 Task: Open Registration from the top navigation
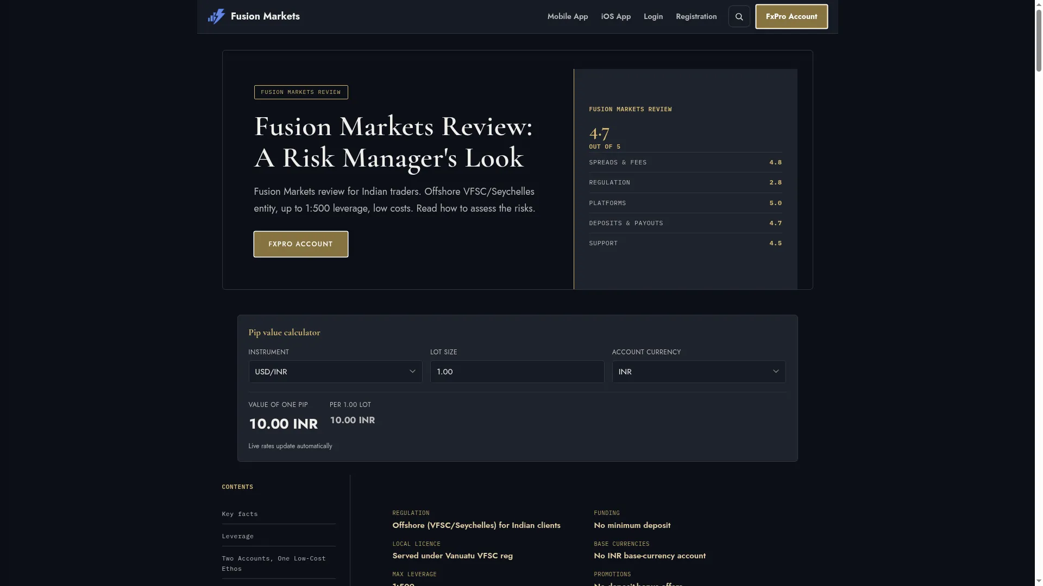(x=696, y=16)
